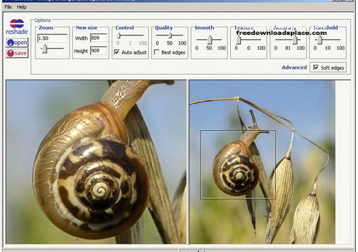Open the File menu
The image size is (358, 252).
[8, 7]
